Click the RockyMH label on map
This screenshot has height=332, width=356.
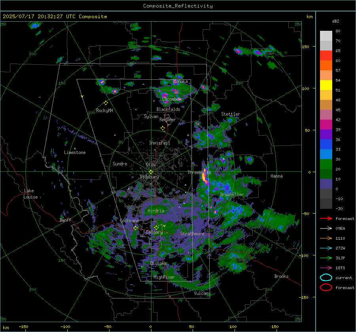tap(104, 111)
